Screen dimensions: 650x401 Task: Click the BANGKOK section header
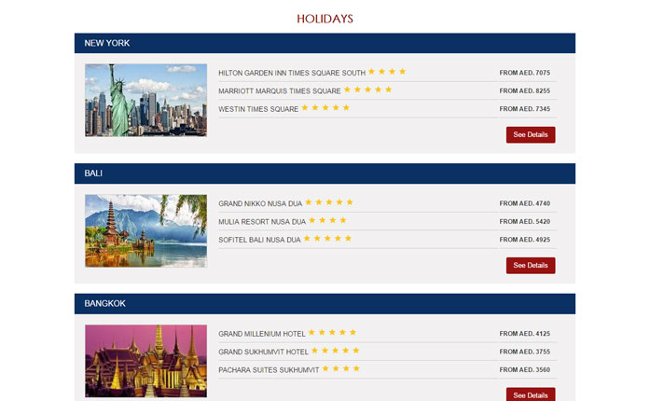pyautogui.click(x=325, y=304)
